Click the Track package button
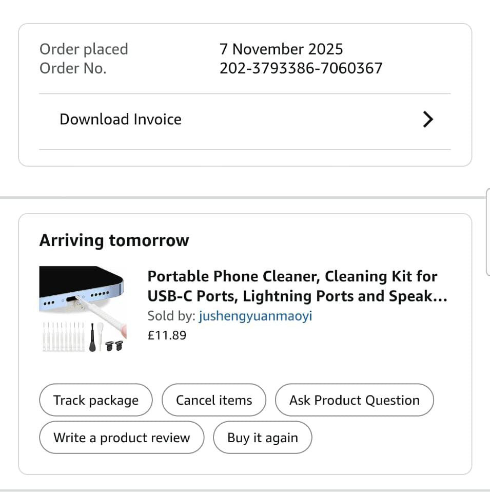The image size is (490, 492). coord(96,400)
